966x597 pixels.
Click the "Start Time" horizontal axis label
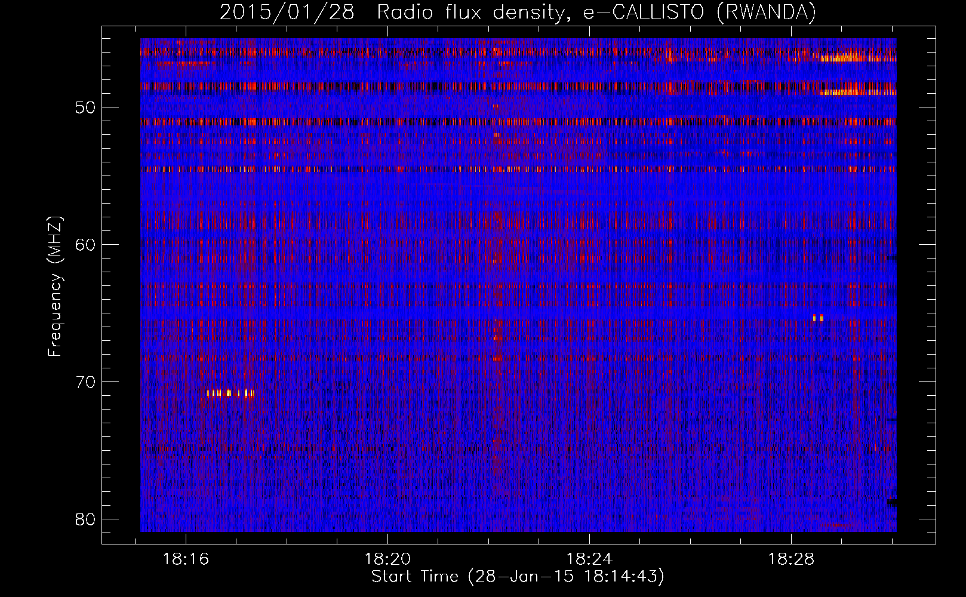tap(517, 577)
